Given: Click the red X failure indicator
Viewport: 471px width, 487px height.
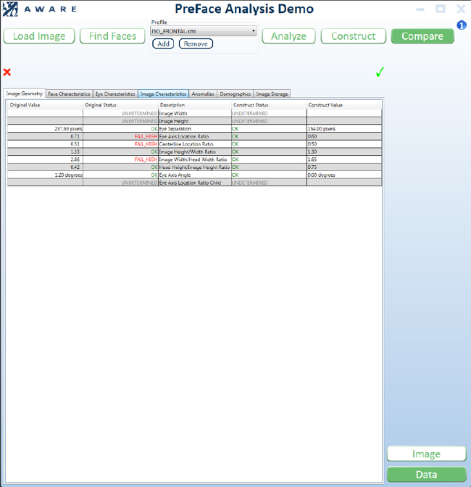Looking at the screenshot, I should click(x=7, y=72).
